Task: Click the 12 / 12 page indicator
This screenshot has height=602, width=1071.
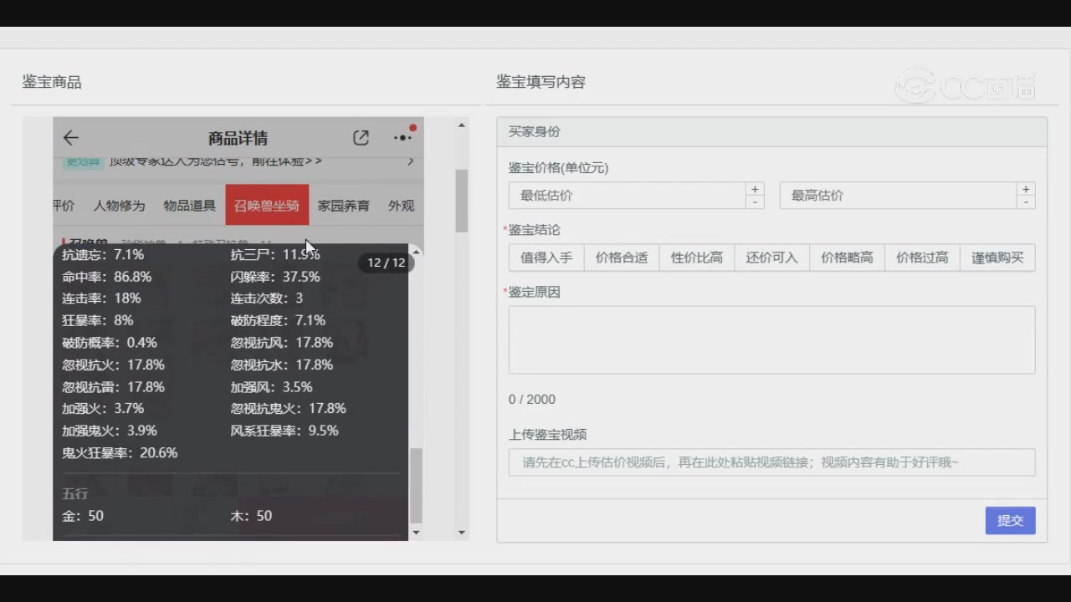Action: pyautogui.click(x=387, y=263)
